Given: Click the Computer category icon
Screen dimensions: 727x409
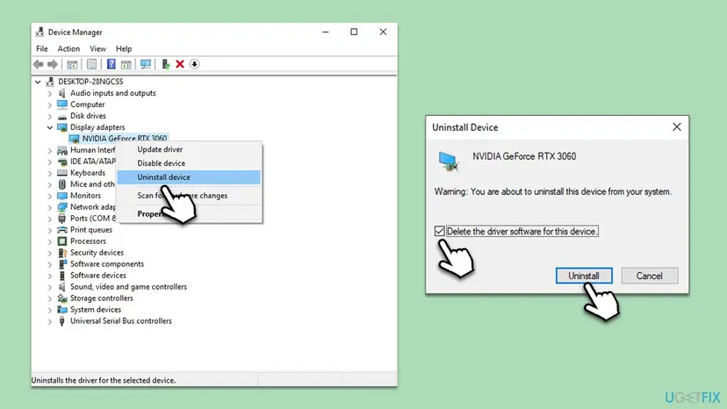Looking at the screenshot, I should (x=62, y=104).
